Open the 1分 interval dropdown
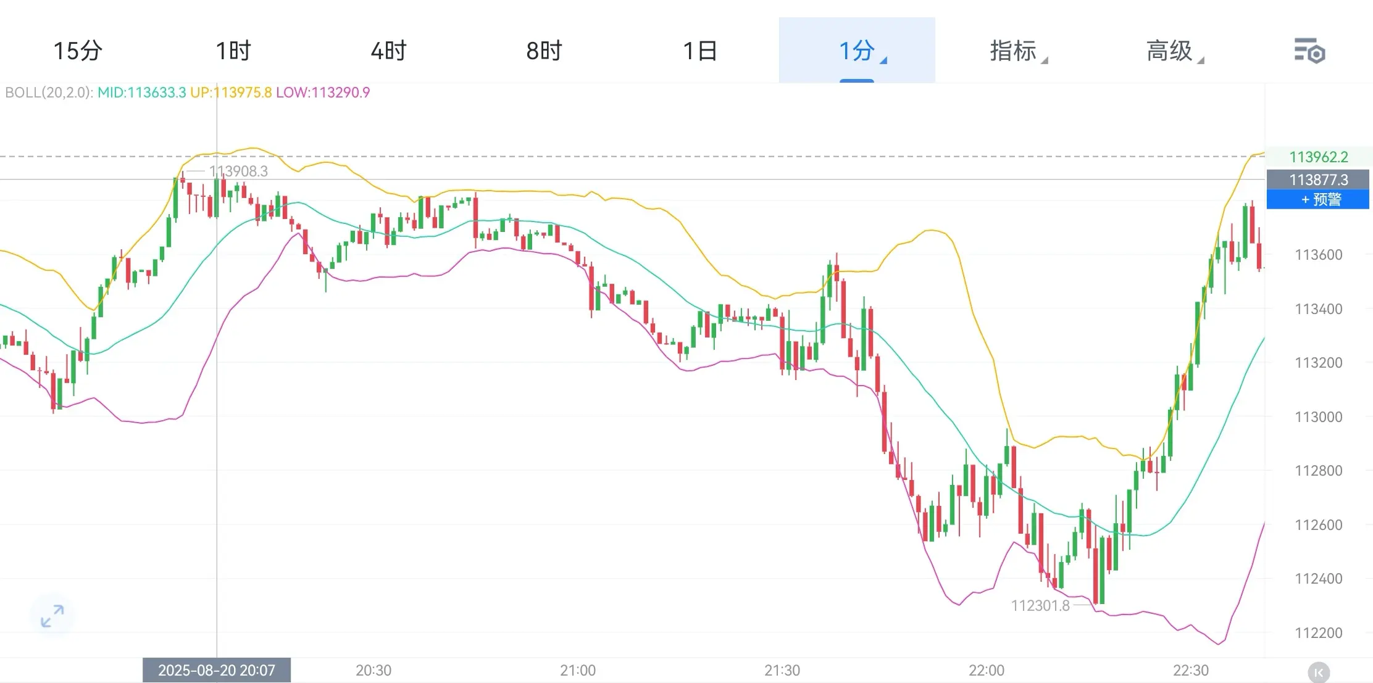1373x683 pixels. (857, 51)
